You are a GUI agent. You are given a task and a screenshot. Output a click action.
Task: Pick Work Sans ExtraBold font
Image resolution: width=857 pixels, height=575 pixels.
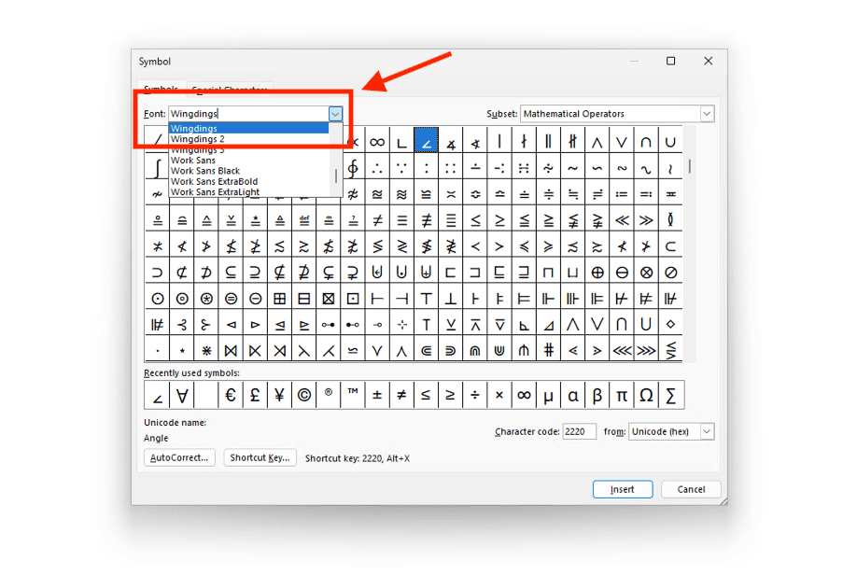tap(248, 181)
